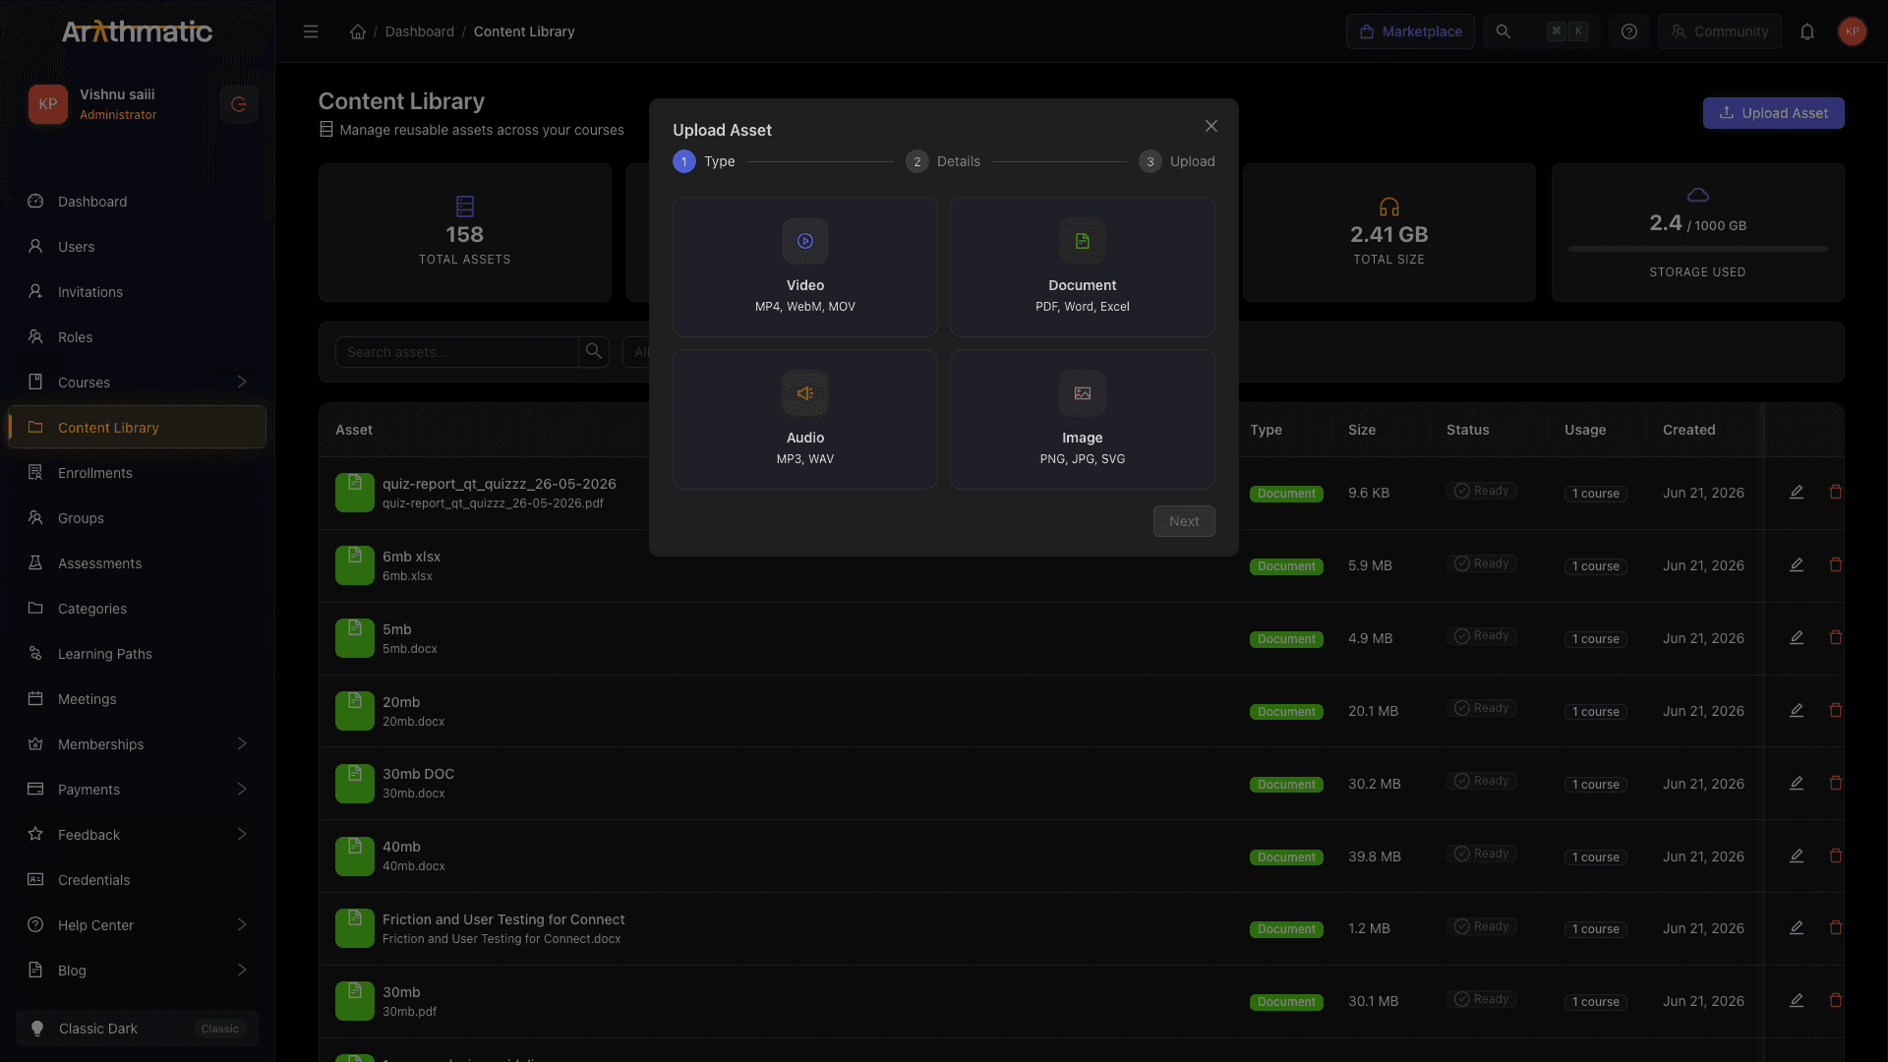Open the Marketplace button
The width and height of the screenshot is (1888, 1062).
1410,31
